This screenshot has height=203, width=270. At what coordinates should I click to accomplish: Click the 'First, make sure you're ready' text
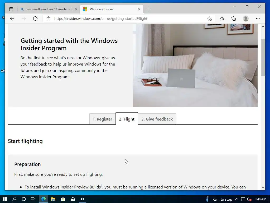click(59, 174)
